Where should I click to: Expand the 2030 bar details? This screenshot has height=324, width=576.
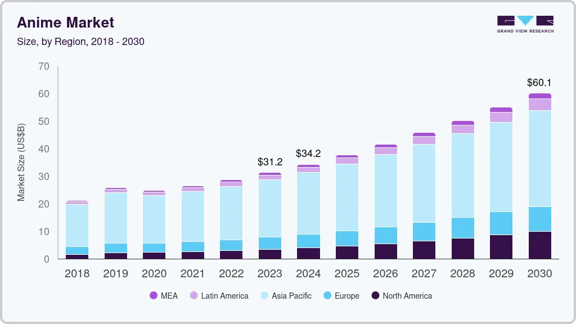540,174
